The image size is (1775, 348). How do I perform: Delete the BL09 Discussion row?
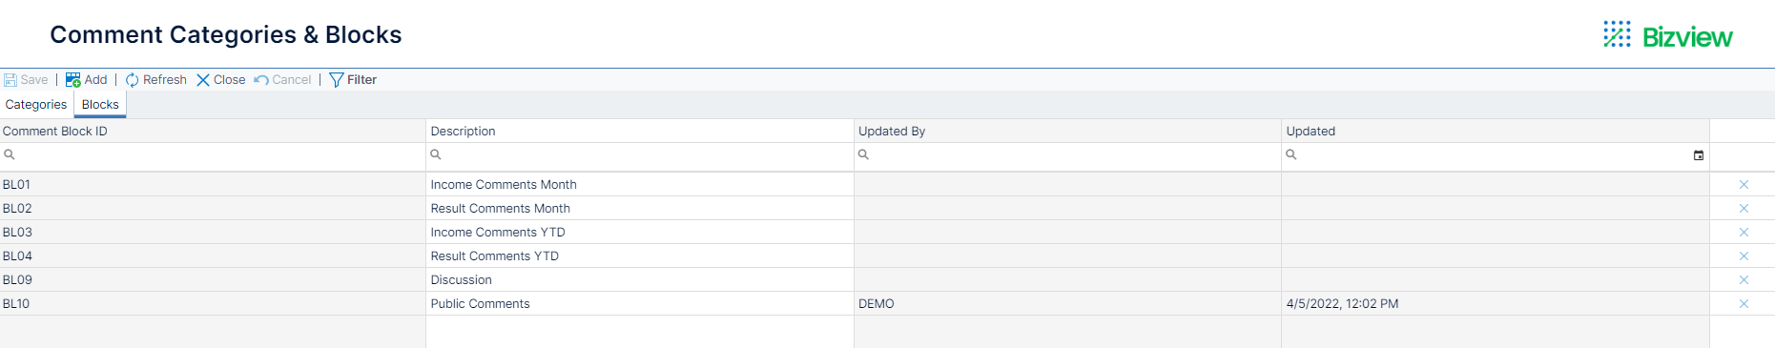click(x=1744, y=280)
